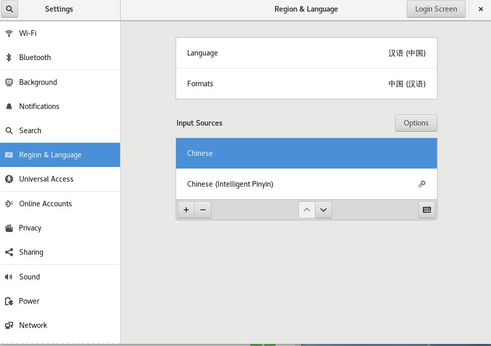Switch to the Background panel

(60, 82)
